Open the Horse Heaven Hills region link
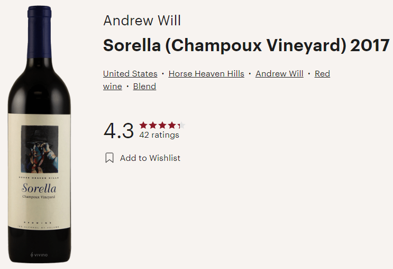Screen dimensions: 393x269 click(206, 74)
